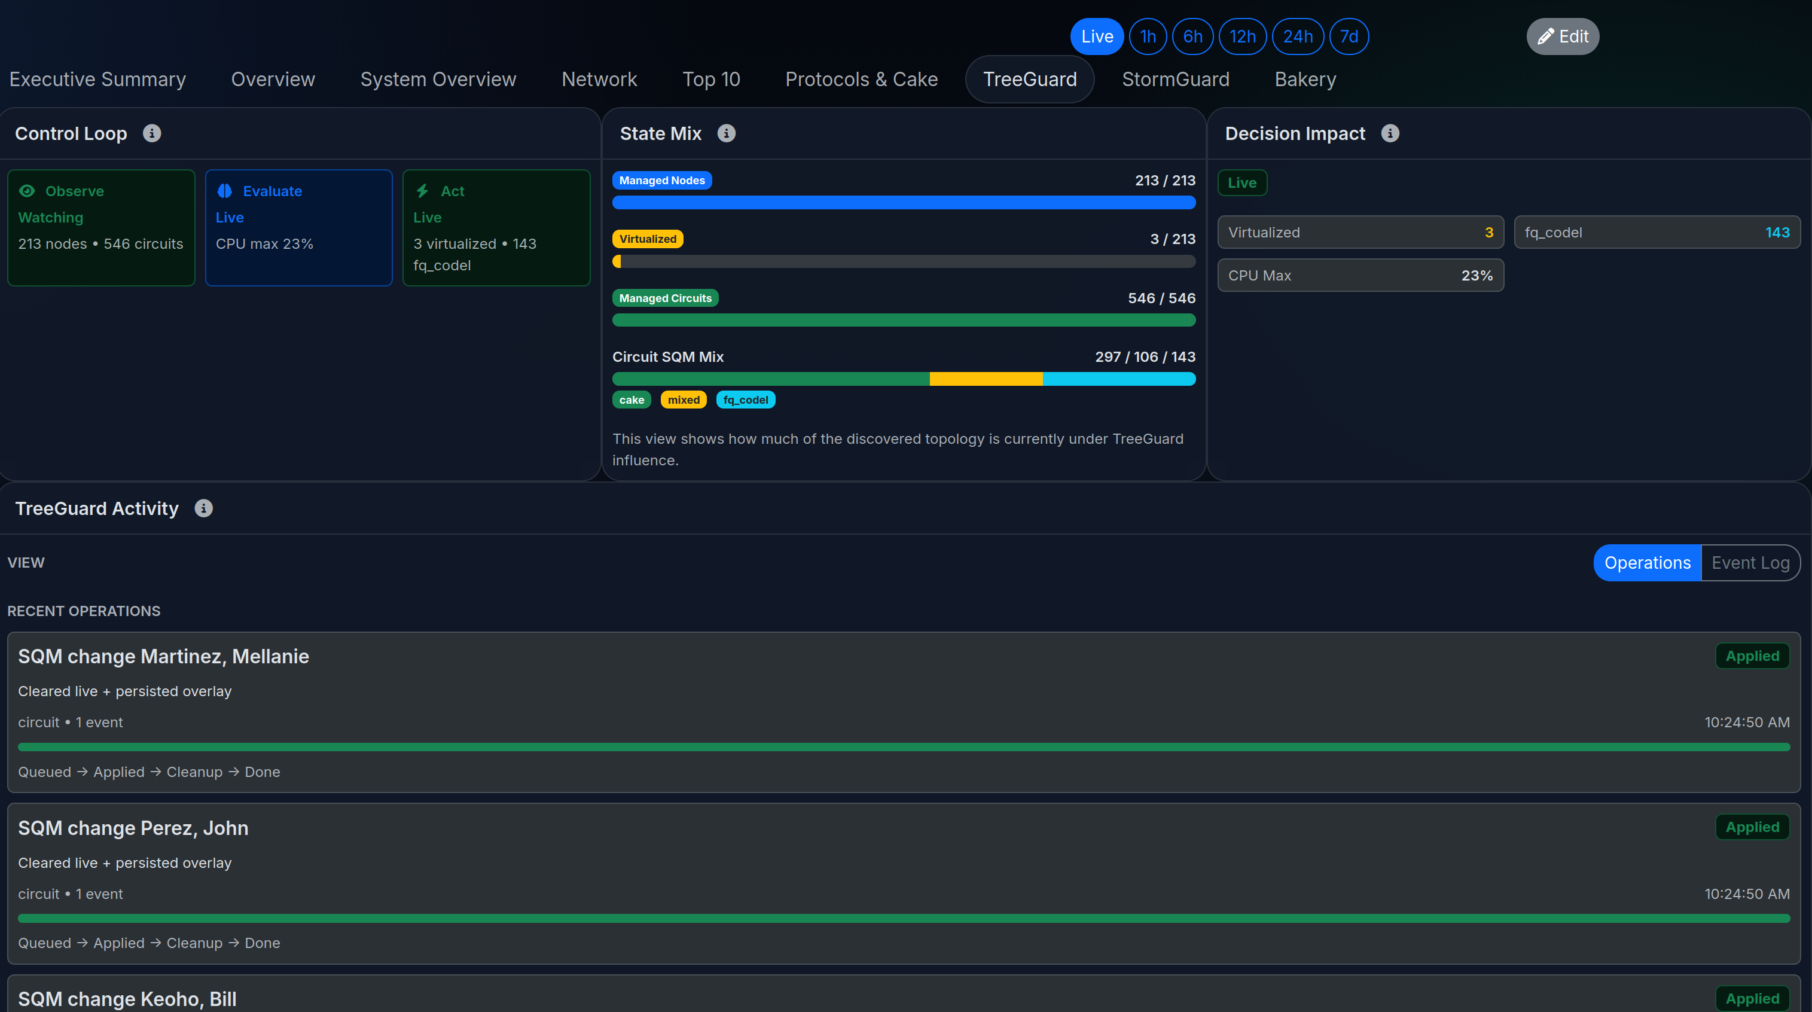Click the Evaluate control loop card
This screenshot has height=1012, width=1812.
coord(299,228)
